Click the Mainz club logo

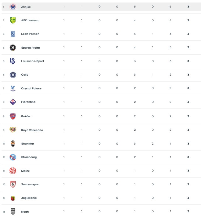pos(13,171)
